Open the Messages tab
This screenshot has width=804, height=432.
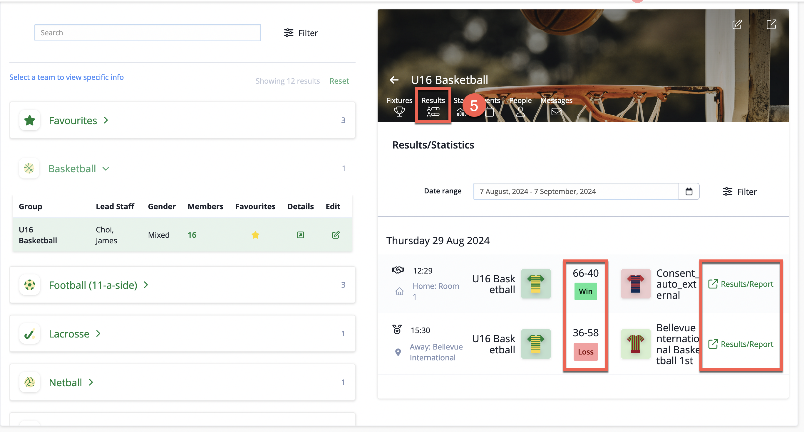556,106
